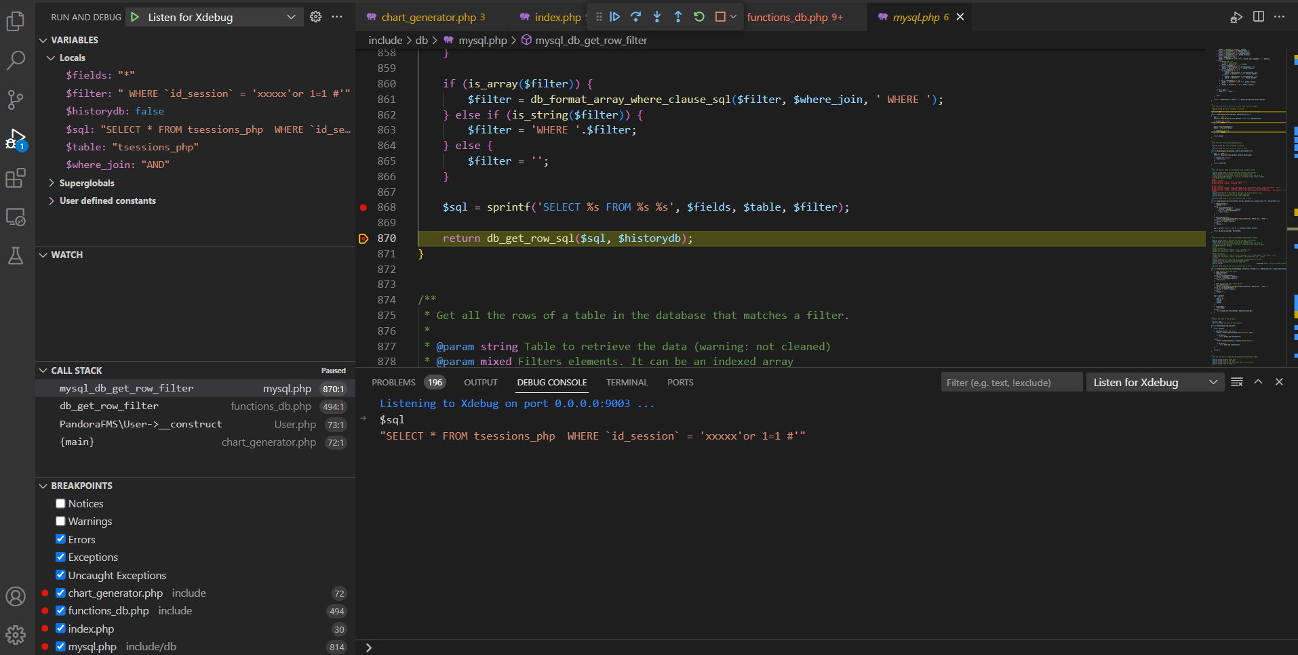Screen dimensions: 1298x655
Task: Step Out in debug toolbar
Action: (x=678, y=17)
